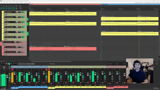Mute the Atmospheres folder track
160x90 pixels.
(x=17, y=42)
